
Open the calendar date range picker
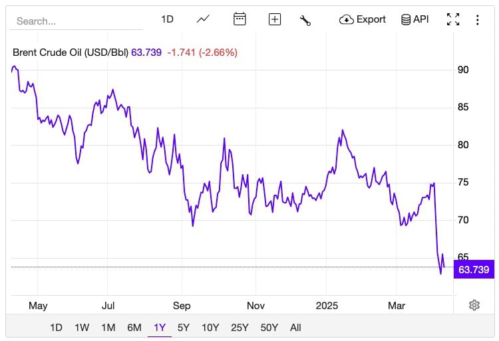tap(240, 19)
